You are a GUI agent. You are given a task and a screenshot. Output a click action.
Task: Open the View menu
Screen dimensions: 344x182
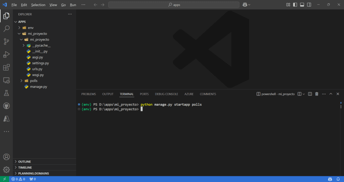pos(53,5)
